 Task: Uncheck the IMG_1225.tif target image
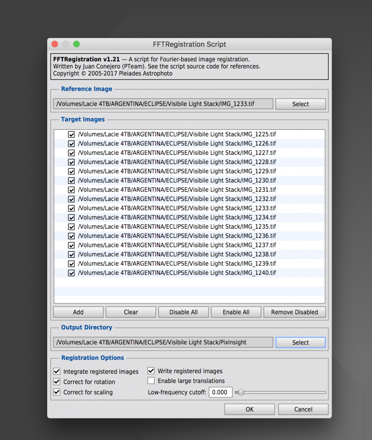(71, 134)
